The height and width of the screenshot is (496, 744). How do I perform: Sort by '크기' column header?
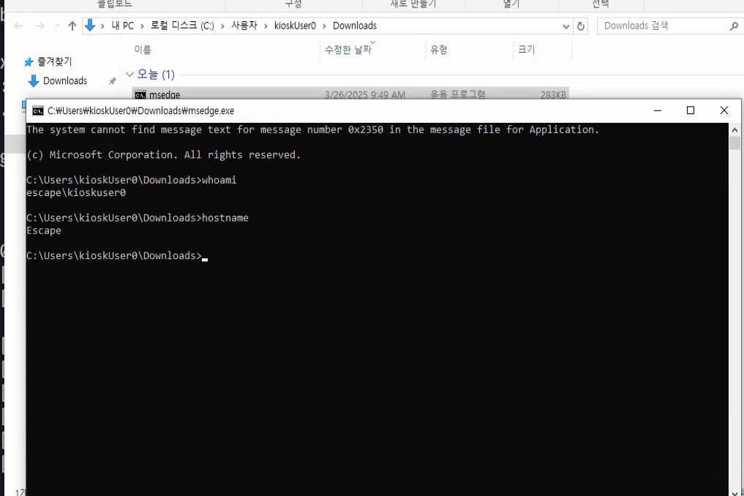[526, 49]
